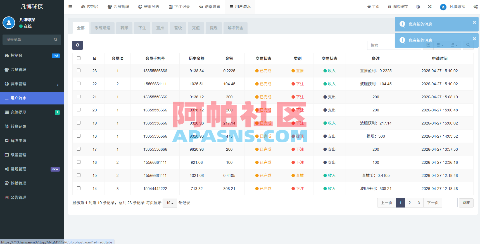Toggle fullscreen with the expand arrows icon
480x244 pixels.
pos(430,7)
